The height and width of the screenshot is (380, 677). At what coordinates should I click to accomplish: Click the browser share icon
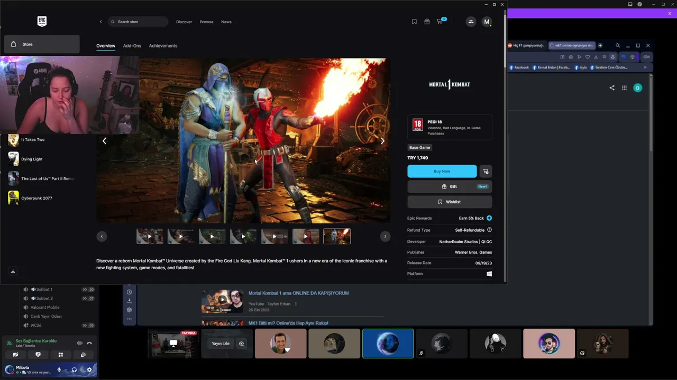click(612, 88)
